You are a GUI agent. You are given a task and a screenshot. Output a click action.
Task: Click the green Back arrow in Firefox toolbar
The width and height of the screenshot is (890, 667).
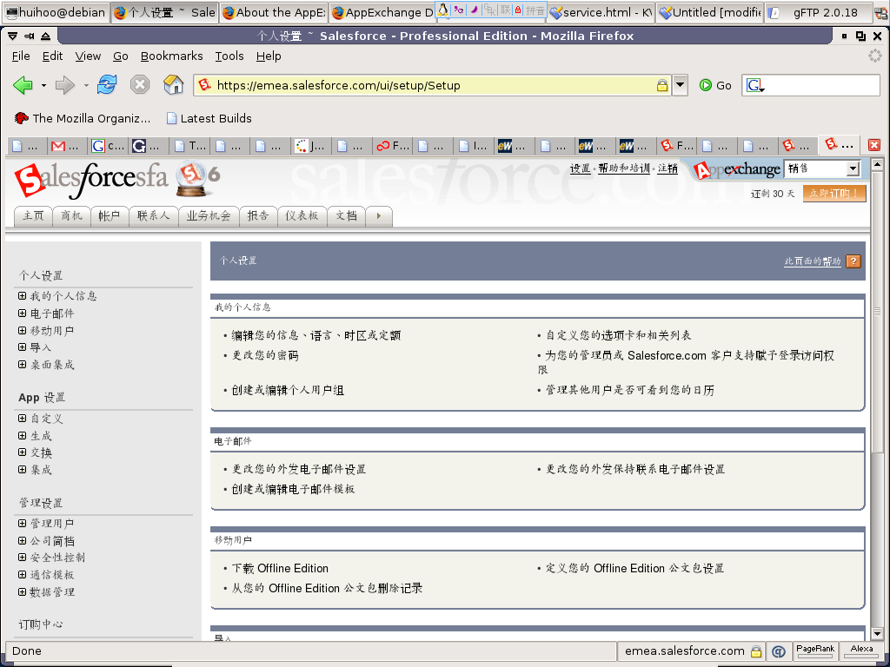23,85
